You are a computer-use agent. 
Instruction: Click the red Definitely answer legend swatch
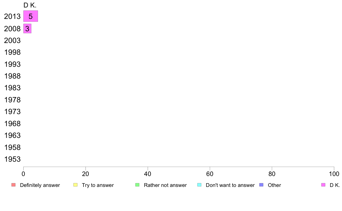[x=14, y=185]
